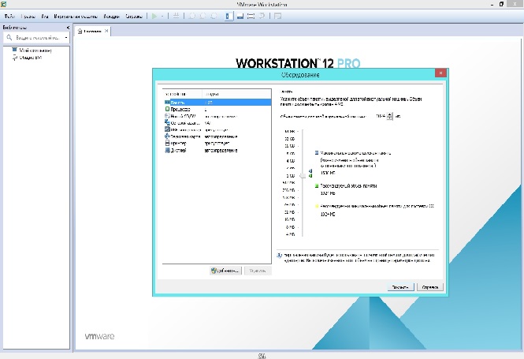Click the green recommended memory marker beside the slider
This screenshot has width=524, height=359.
click(310, 176)
